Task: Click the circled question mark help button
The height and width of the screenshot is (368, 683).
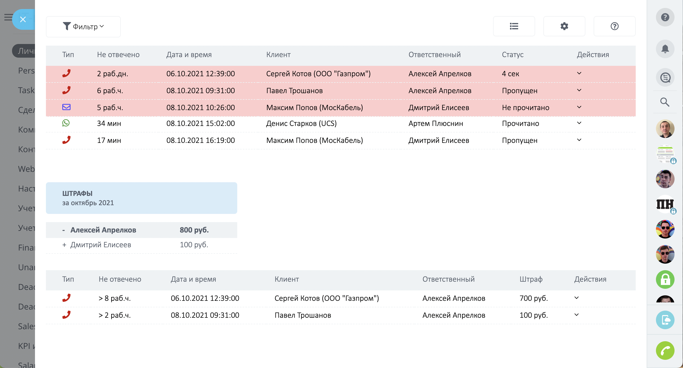Action: [x=614, y=26]
